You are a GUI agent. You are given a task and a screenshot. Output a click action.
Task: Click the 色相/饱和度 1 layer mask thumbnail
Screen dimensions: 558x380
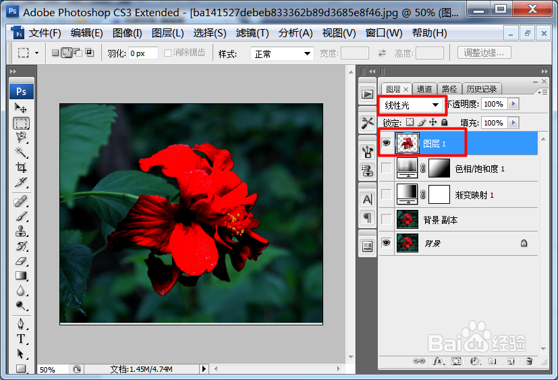[x=439, y=168]
